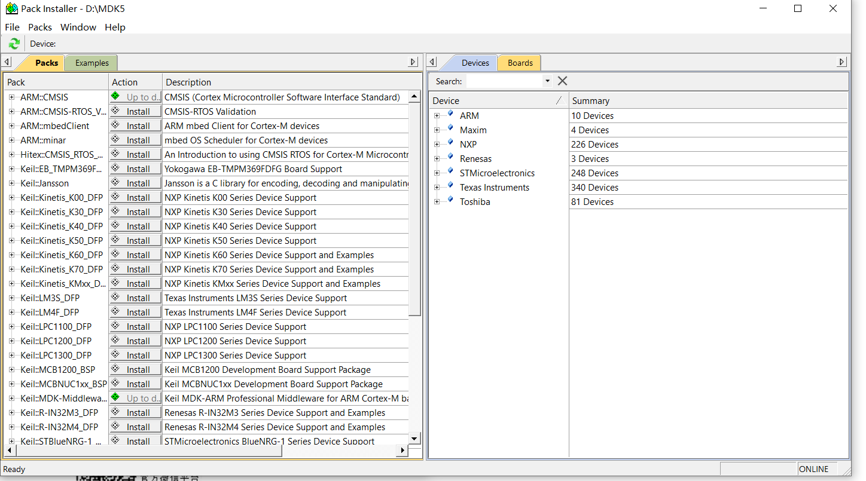
Task: Open the File menu
Action: pos(12,27)
